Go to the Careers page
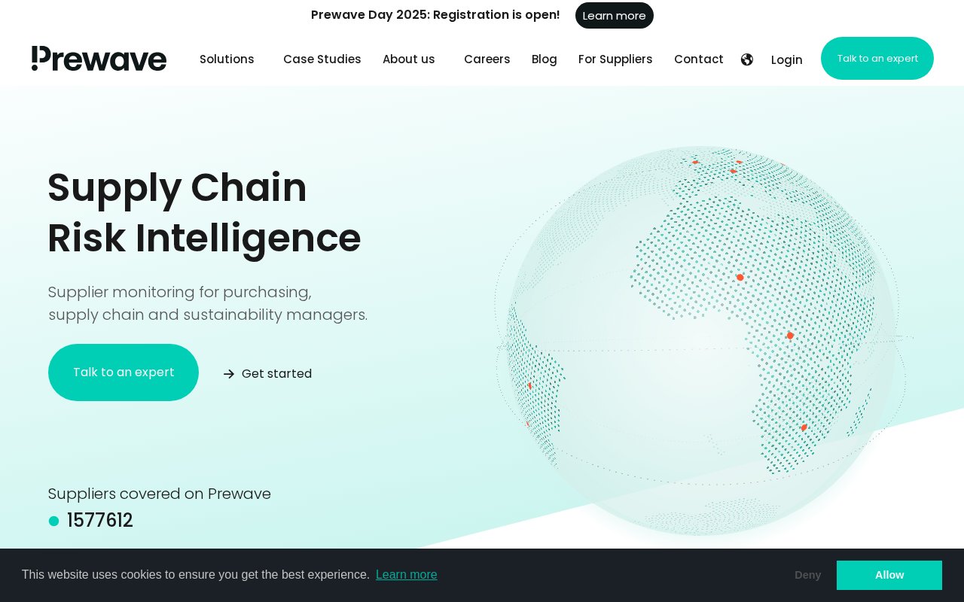 pyautogui.click(x=487, y=59)
